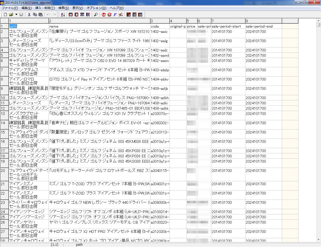
Task: Select the 'path' cell in row 1
Action: tap(29, 26)
